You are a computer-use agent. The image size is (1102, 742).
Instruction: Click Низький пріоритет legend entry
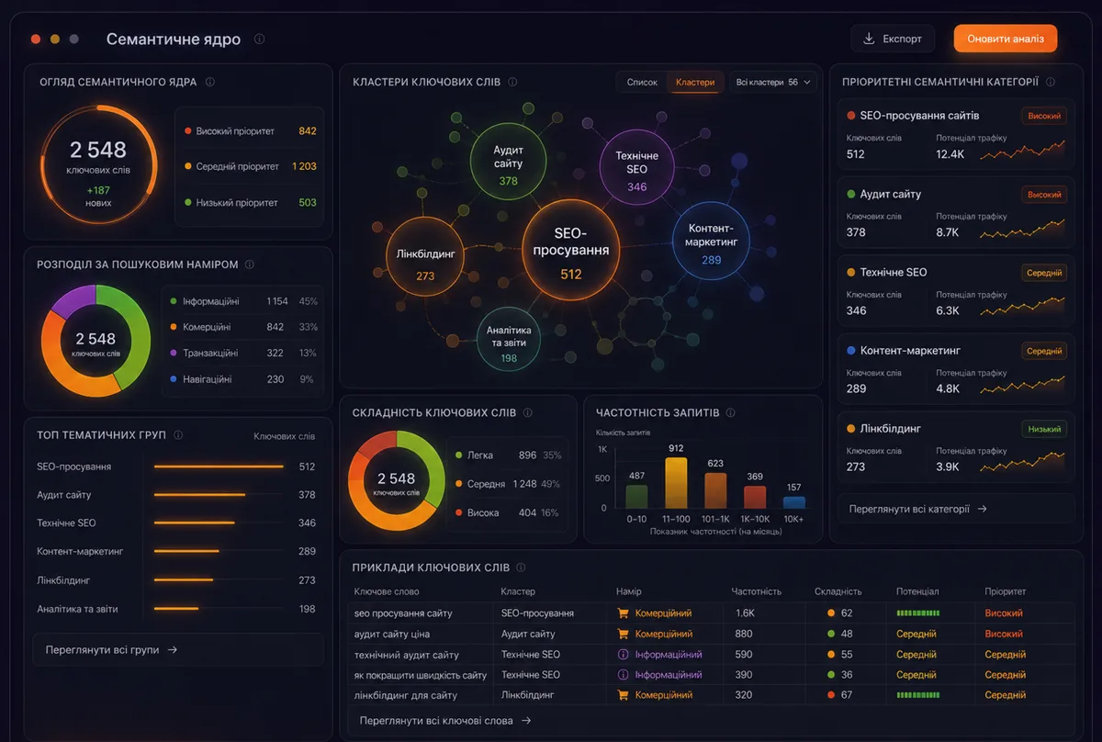(x=250, y=202)
